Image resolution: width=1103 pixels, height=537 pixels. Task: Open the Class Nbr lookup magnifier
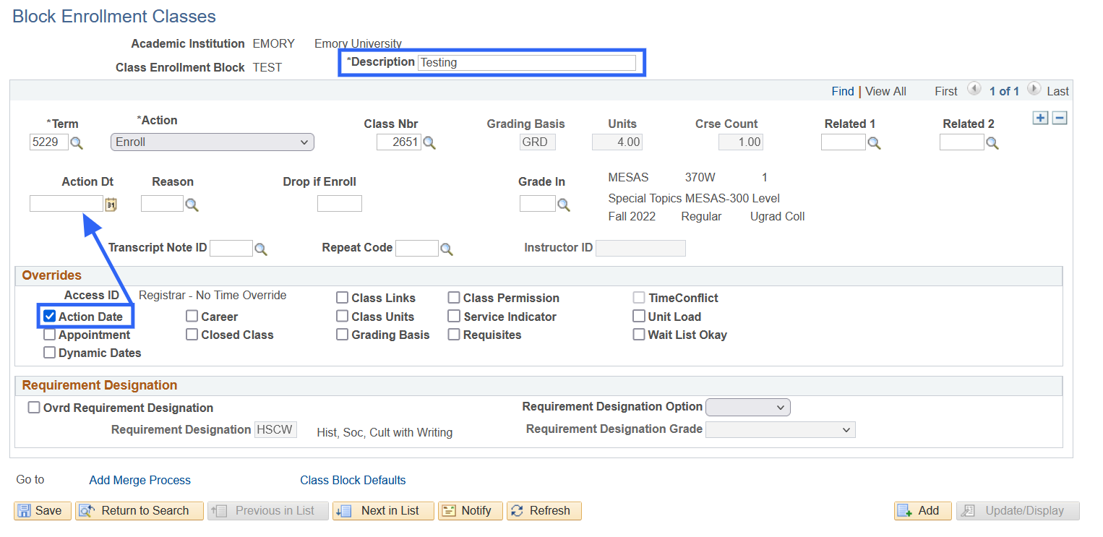point(429,143)
